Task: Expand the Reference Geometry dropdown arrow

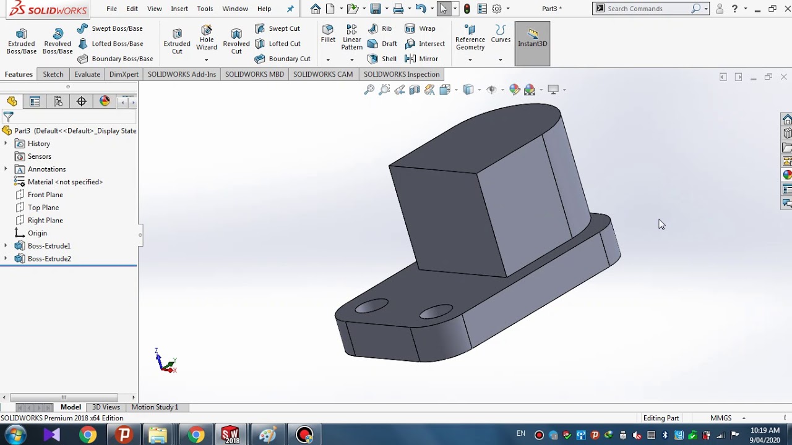Action: 470,60
